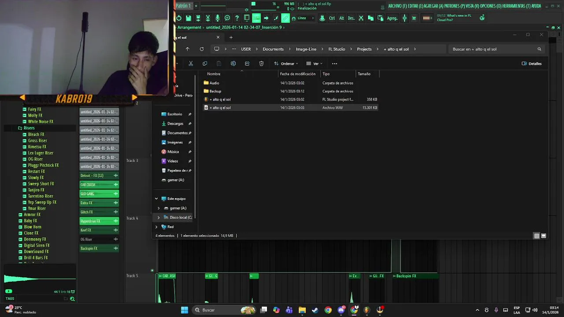Collapse the Este equipo tree node

(x=156, y=199)
